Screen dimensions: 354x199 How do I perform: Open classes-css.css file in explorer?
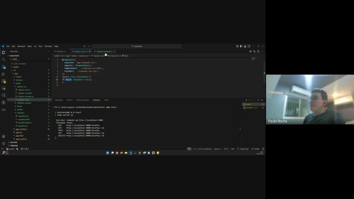pyautogui.click(x=29, y=90)
